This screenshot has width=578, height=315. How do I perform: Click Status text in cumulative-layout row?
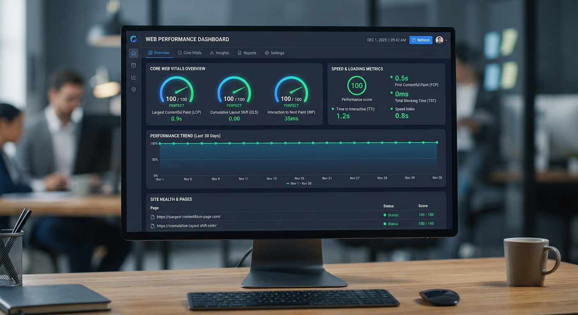393,224
